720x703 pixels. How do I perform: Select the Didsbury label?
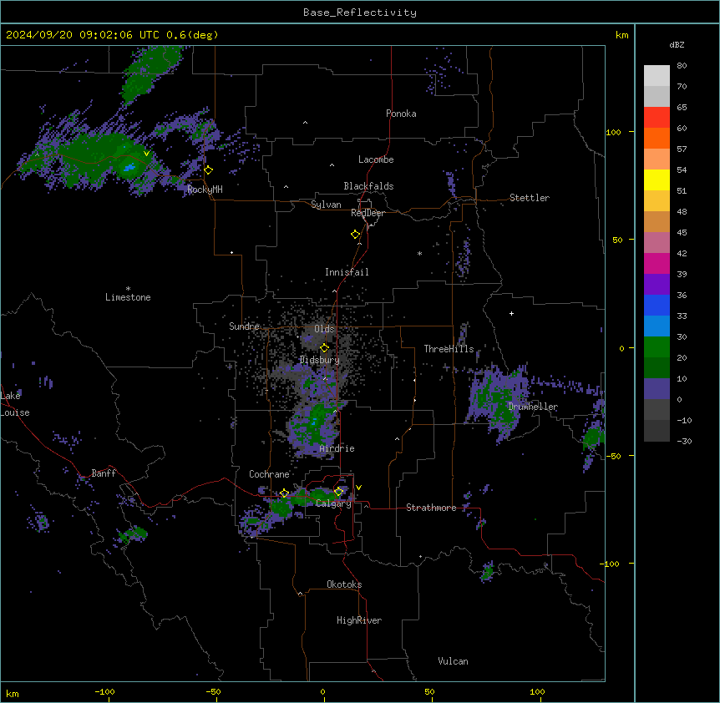point(320,360)
